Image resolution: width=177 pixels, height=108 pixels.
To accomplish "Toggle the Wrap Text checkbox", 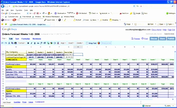I will (87, 43).
